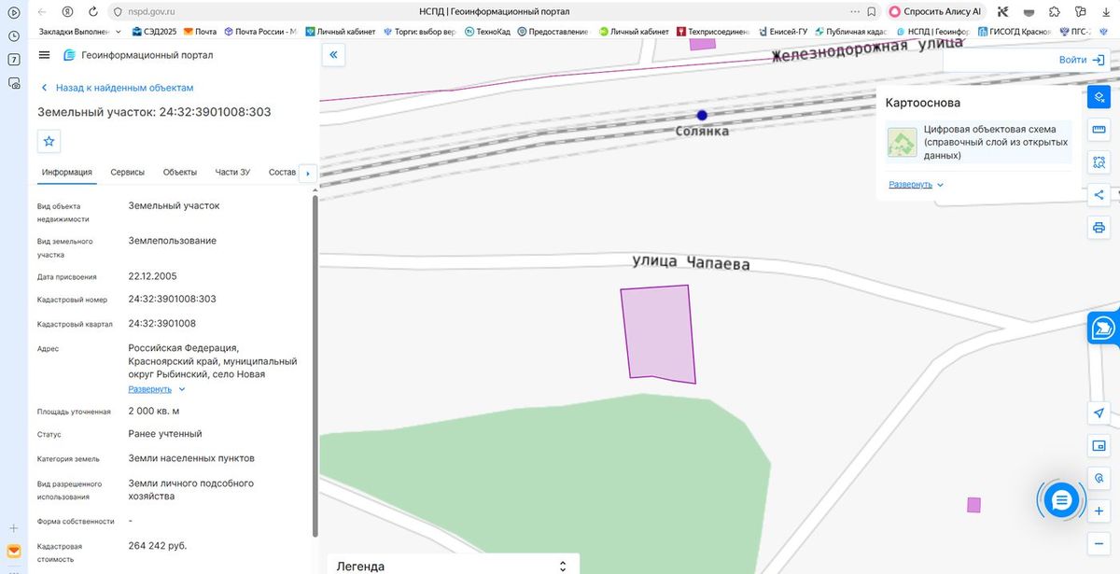Screen dimensions: 1120x574
Task: Click the small purple parcel at lower right
Action: pyautogui.click(x=973, y=505)
